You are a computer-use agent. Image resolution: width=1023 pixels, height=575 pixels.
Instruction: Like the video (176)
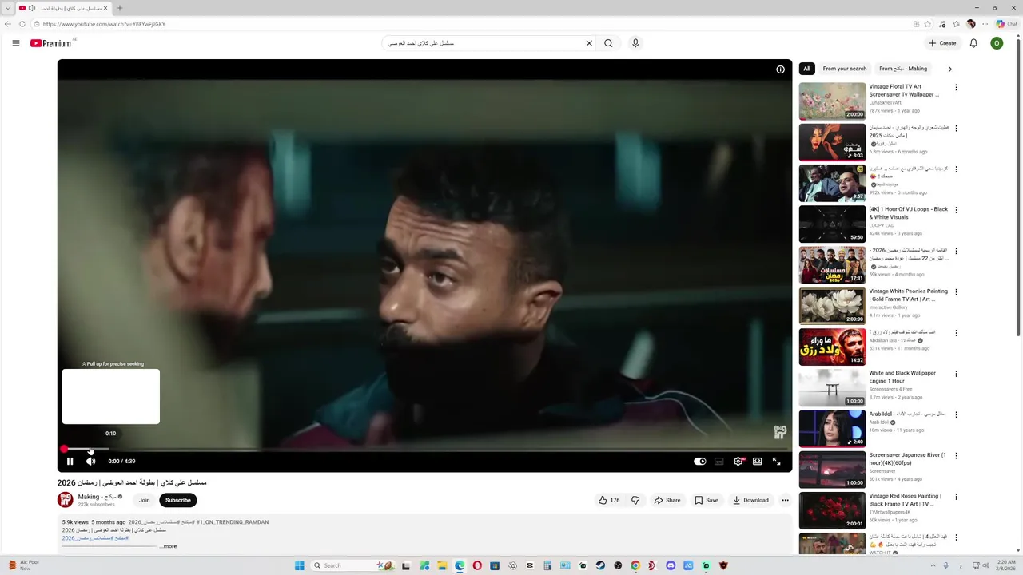[609, 500]
